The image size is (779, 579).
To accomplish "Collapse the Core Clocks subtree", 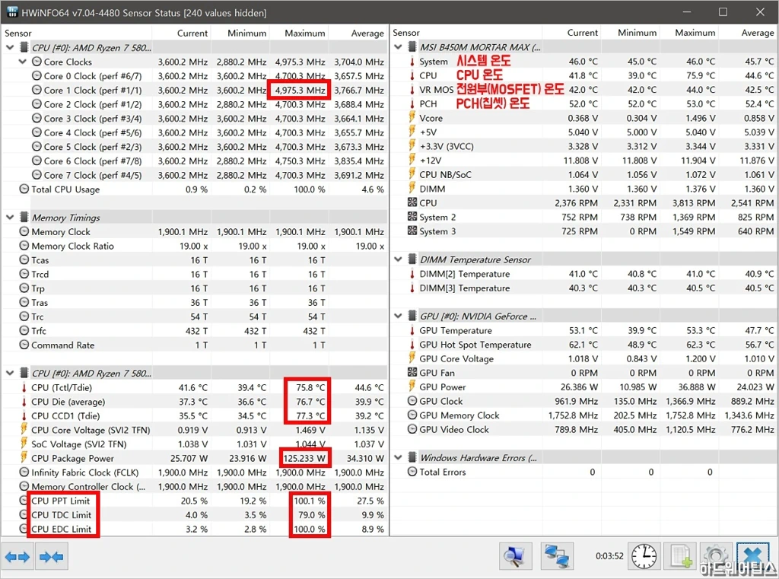I will [22, 62].
